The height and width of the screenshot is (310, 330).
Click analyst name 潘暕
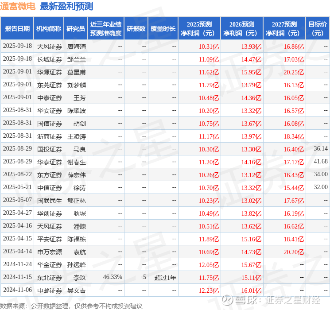coord(80,226)
